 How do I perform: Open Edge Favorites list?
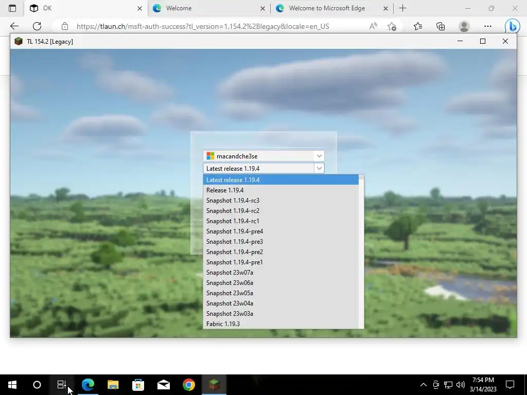coord(418,26)
